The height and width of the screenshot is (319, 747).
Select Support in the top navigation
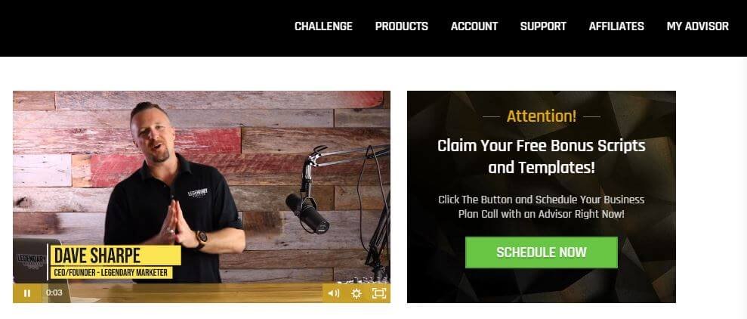pos(543,26)
